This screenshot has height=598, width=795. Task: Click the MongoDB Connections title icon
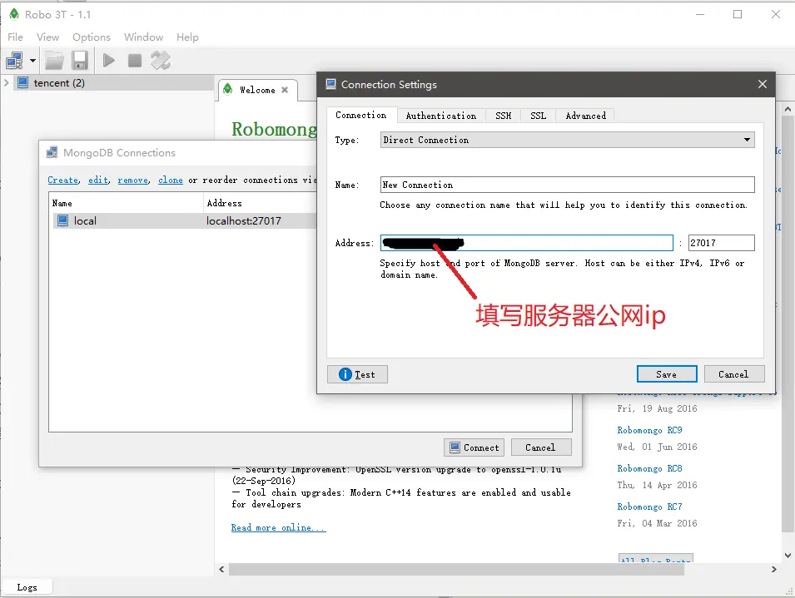[x=52, y=152]
